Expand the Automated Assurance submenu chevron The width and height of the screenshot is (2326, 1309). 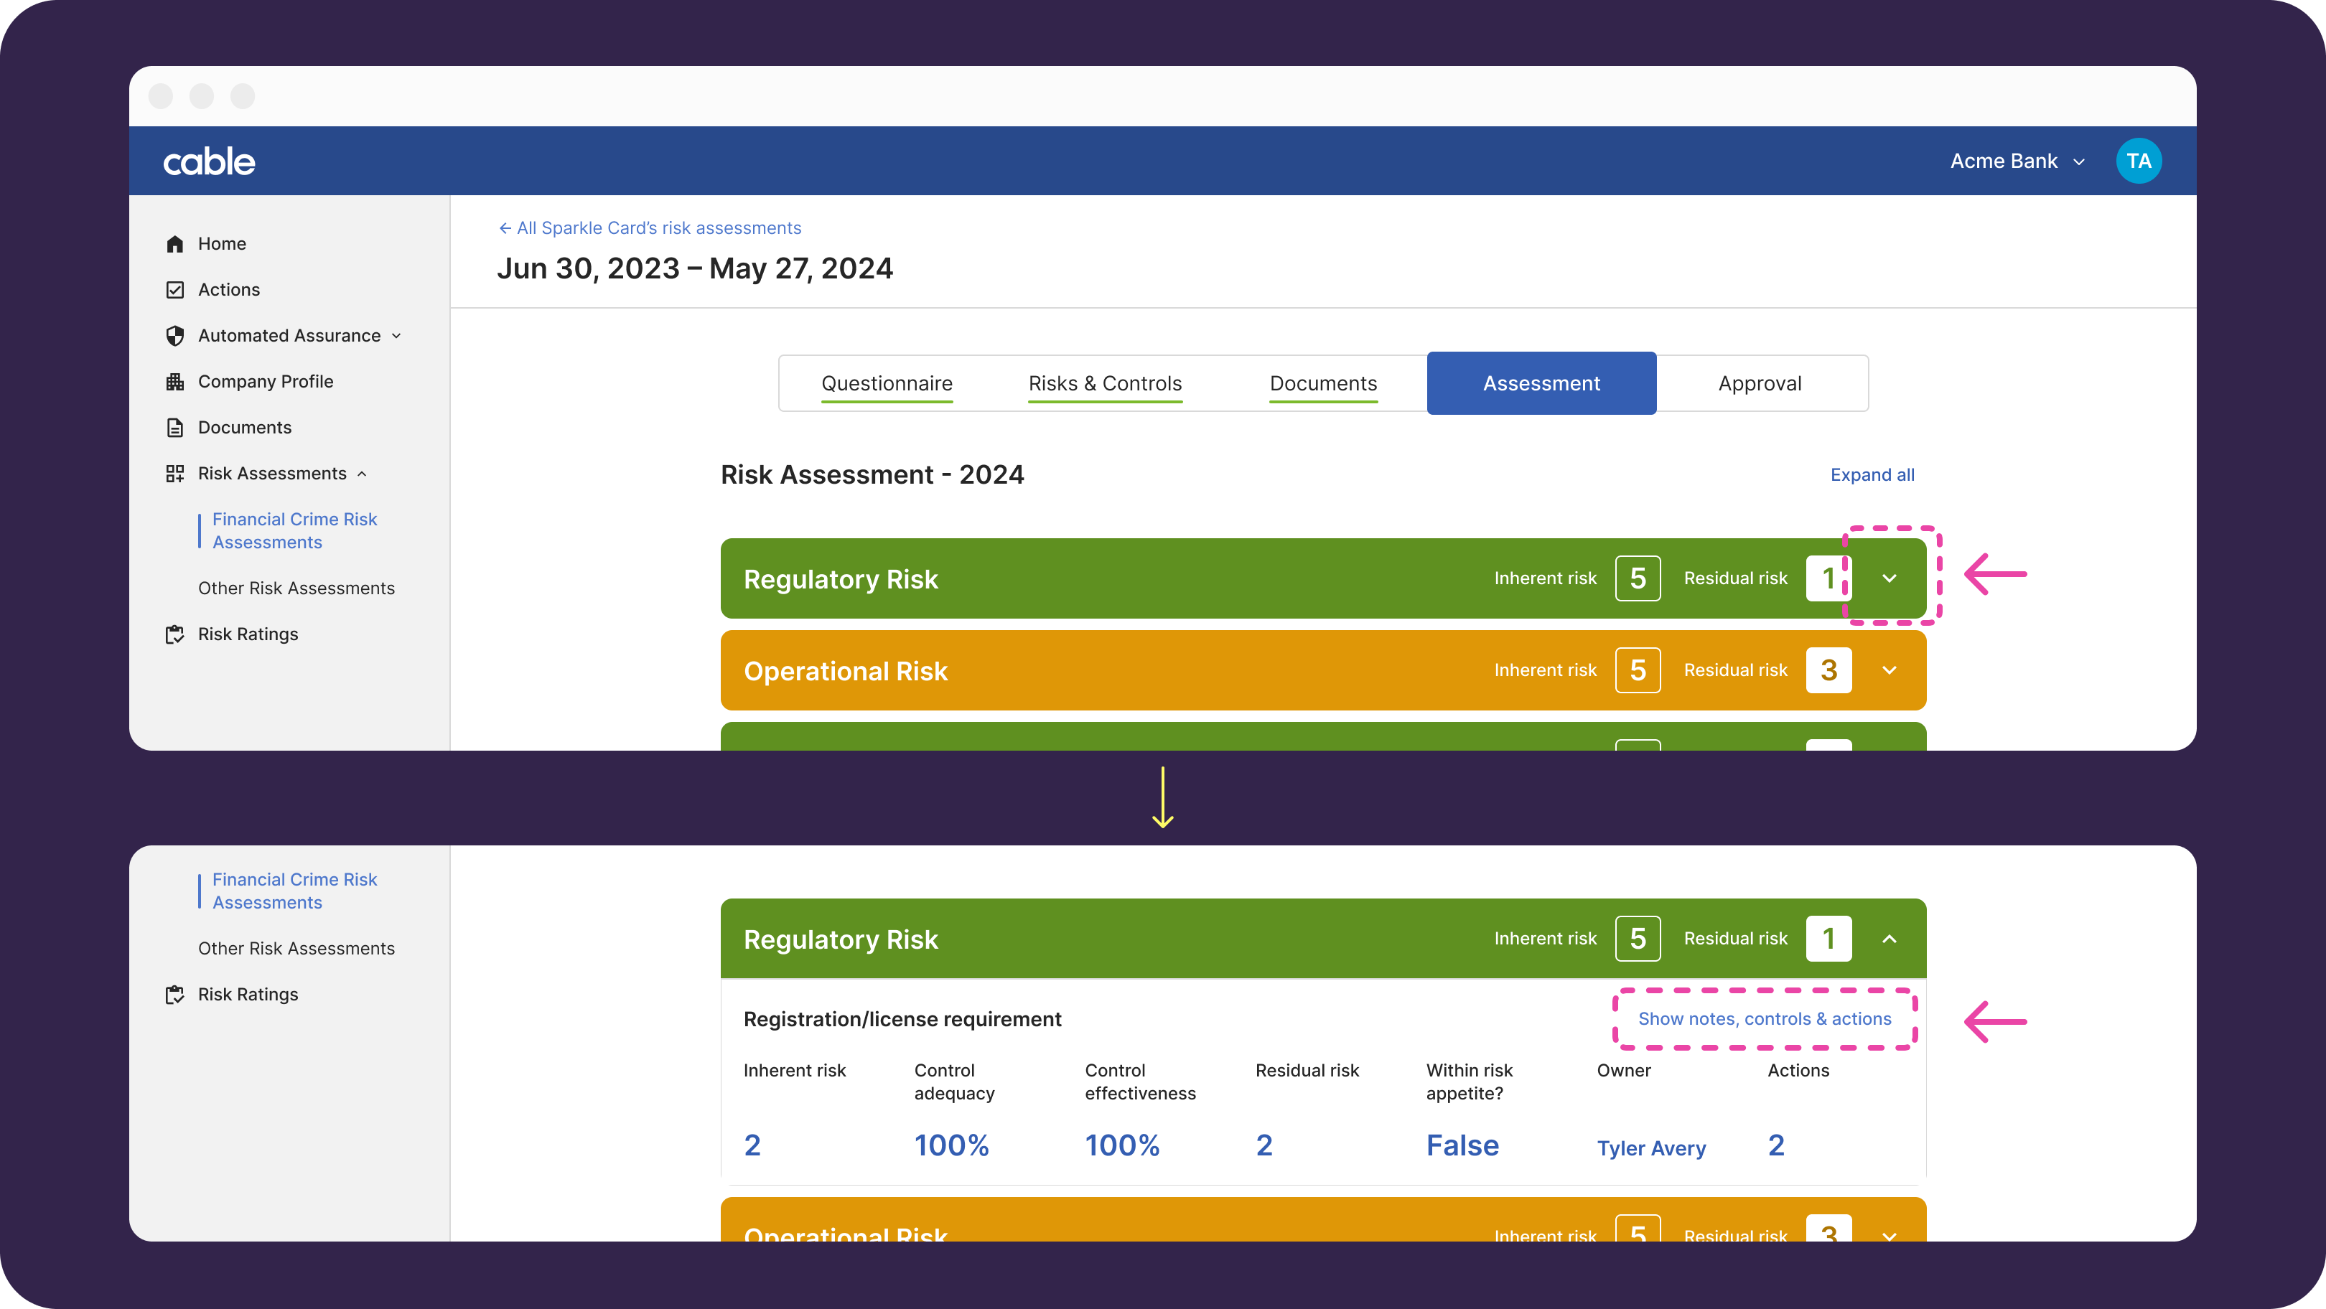396,336
